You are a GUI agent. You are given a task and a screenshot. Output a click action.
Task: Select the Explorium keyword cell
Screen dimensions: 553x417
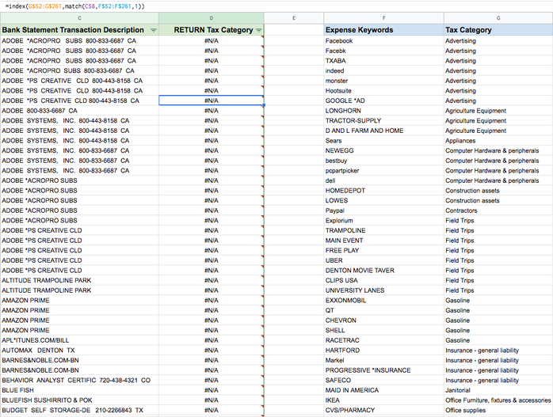click(x=383, y=221)
